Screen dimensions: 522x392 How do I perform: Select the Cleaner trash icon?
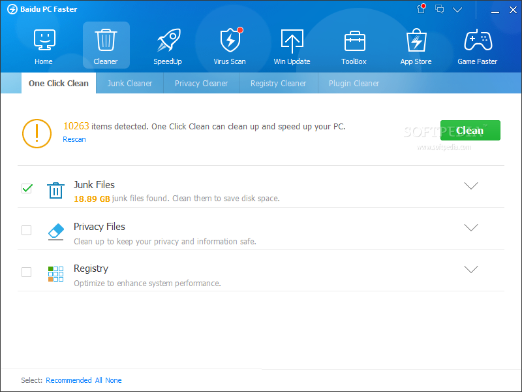point(106,41)
